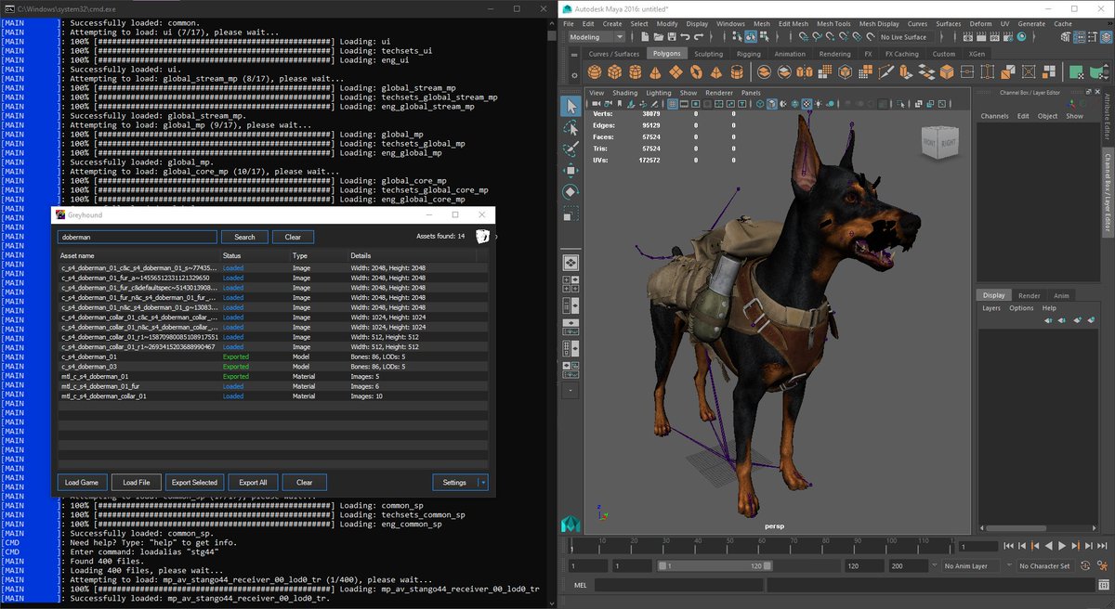Viewport: 1115px width, 609px height.
Task: Create a polygon cone from the shelf
Action: [x=655, y=72]
